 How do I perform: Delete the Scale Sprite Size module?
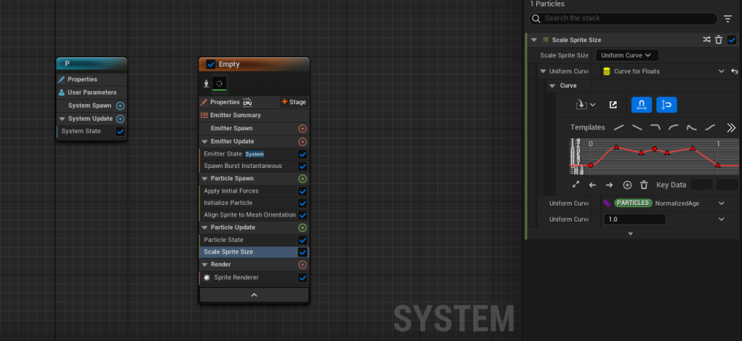[719, 41]
